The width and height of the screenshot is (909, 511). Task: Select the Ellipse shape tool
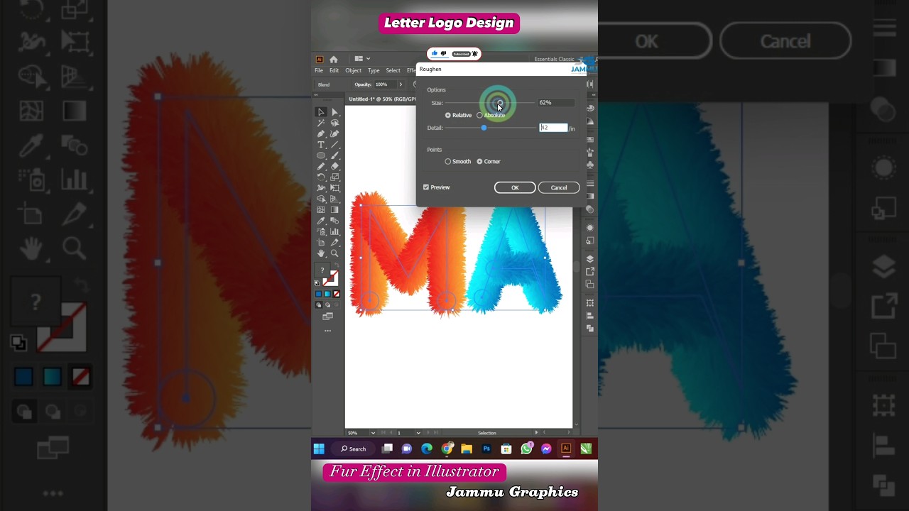[321, 155]
